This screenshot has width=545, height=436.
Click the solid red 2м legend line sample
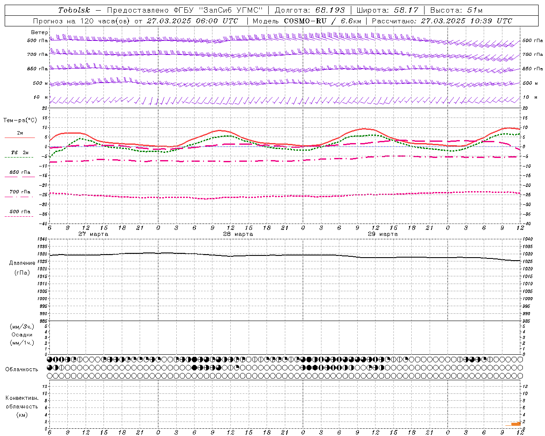[x=20, y=138]
